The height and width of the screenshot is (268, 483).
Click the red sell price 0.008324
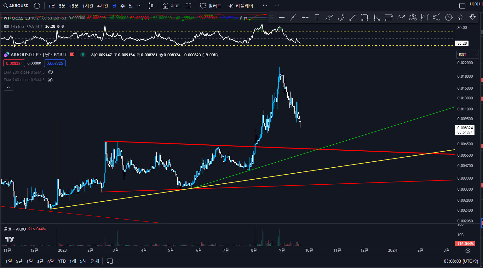(14, 63)
